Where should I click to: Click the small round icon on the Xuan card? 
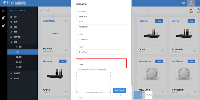[163, 51]
